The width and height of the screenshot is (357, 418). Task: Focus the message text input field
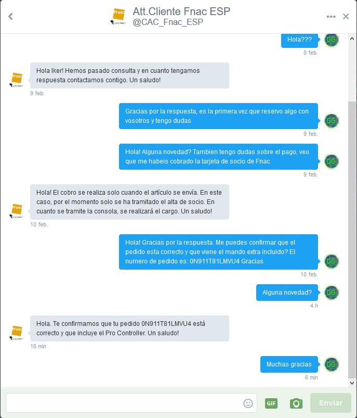[x=131, y=403]
